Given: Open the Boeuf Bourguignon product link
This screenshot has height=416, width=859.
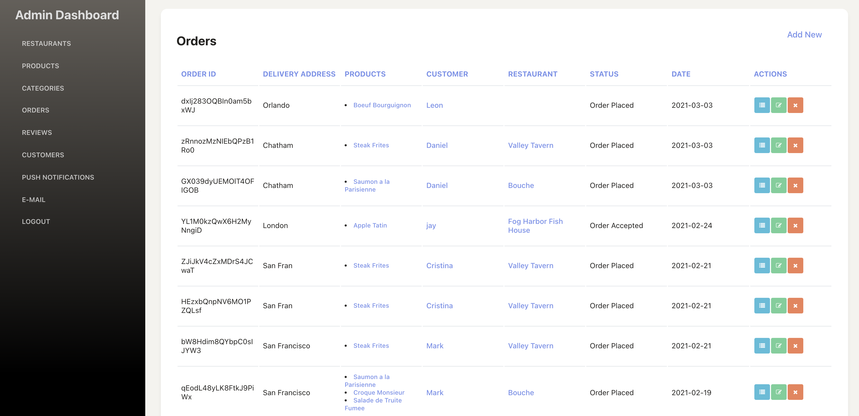Looking at the screenshot, I should 382,105.
